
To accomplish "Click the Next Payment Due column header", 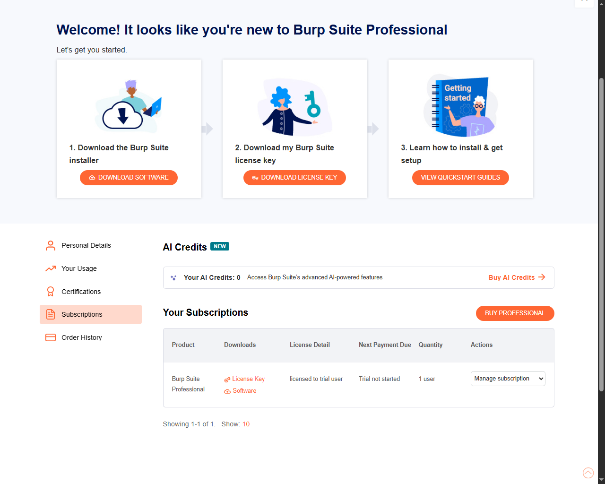I will click(x=385, y=345).
